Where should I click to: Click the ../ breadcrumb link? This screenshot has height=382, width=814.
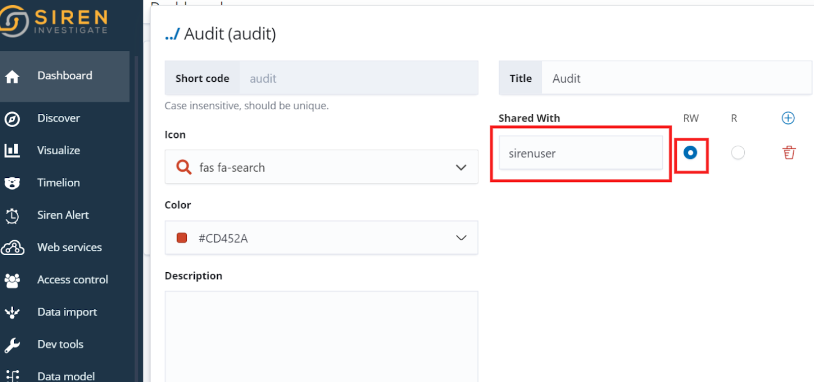click(172, 34)
